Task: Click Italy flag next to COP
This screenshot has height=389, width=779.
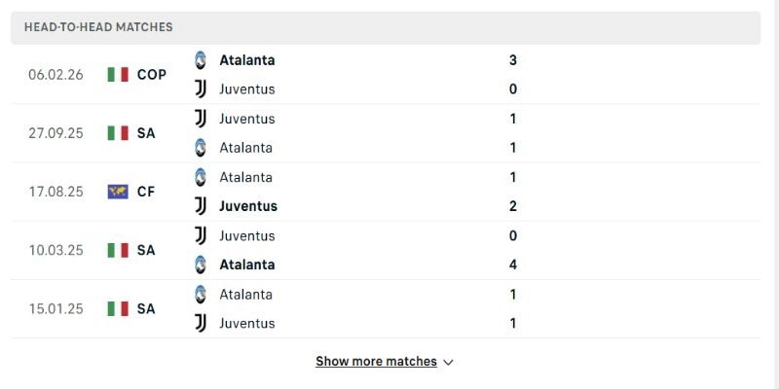Action: [x=118, y=74]
